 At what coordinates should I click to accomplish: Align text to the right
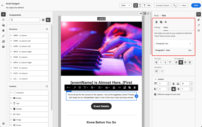[185, 62]
